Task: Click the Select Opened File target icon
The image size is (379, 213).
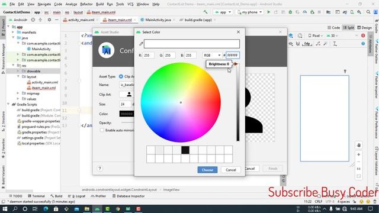Action: click(x=33, y=20)
